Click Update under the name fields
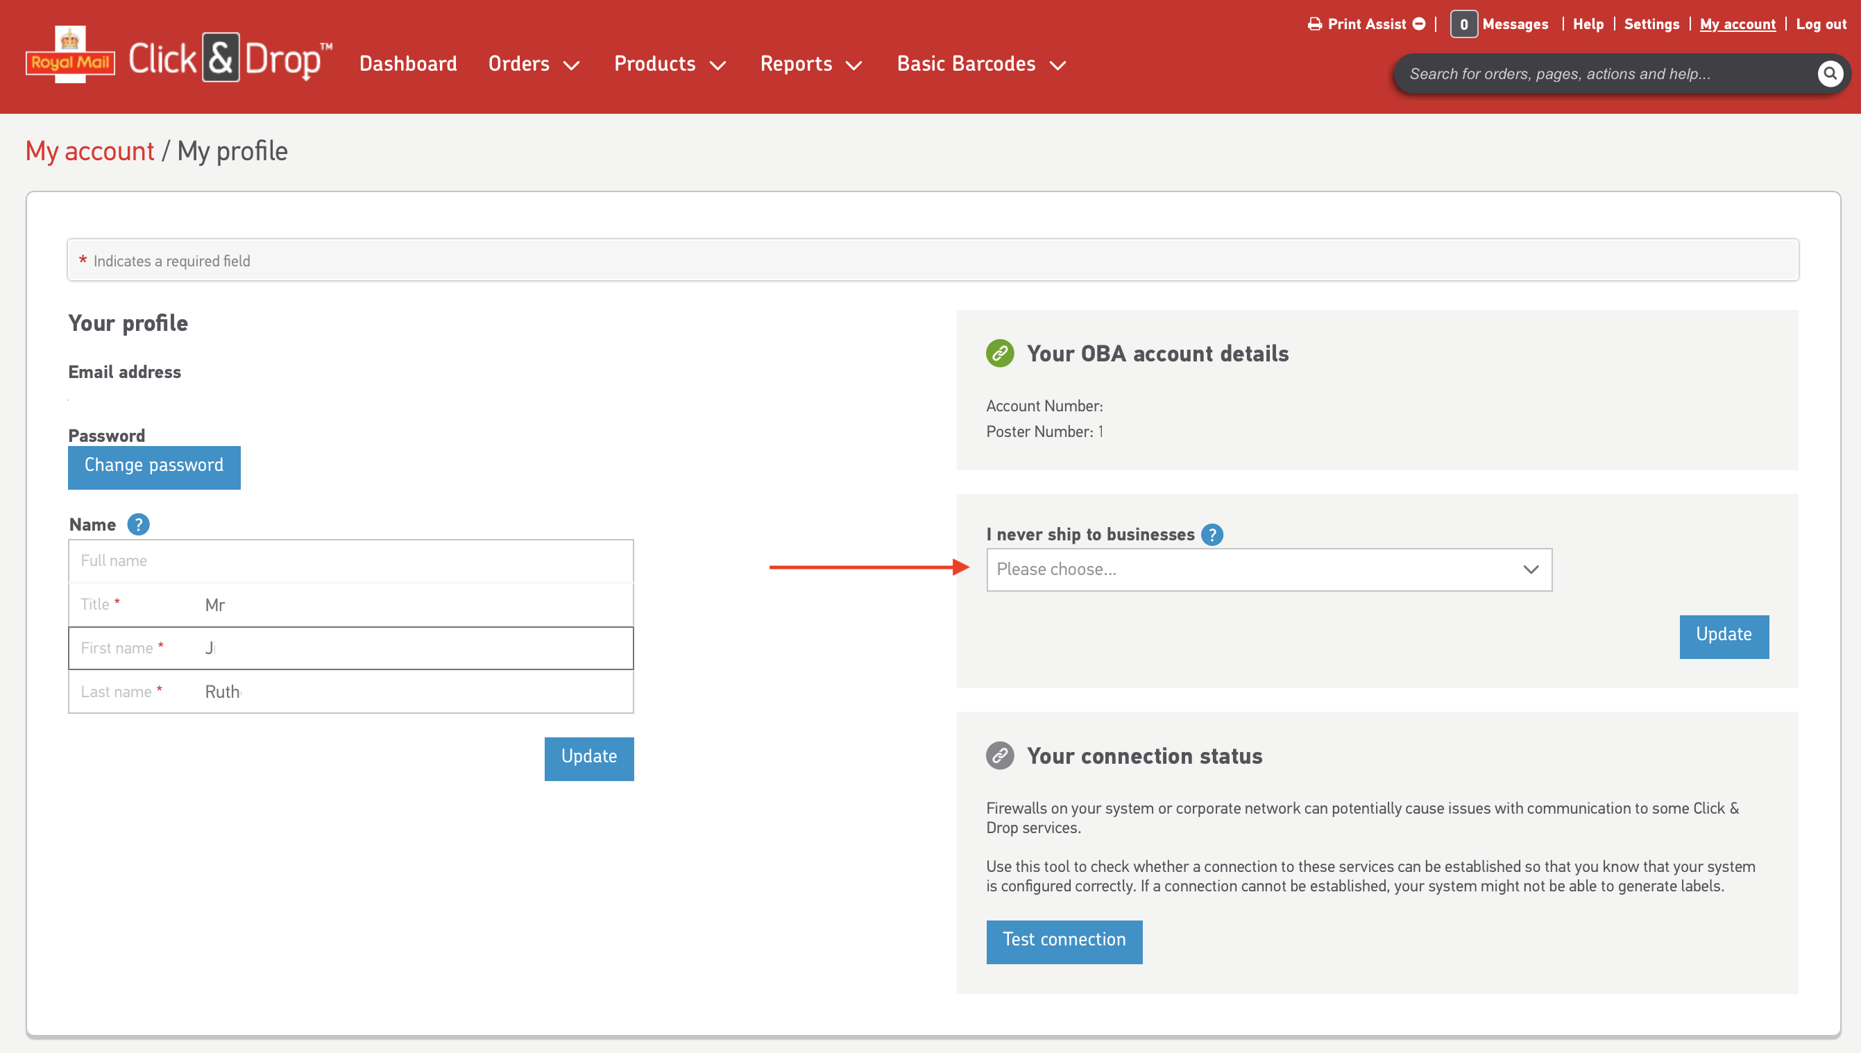The width and height of the screenshot is (1861, 1053). (x=588, y=759)
